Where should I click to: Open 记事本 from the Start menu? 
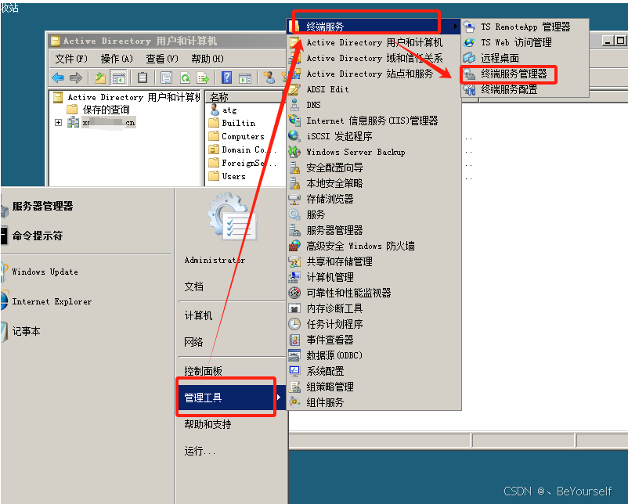coord(26,331)
